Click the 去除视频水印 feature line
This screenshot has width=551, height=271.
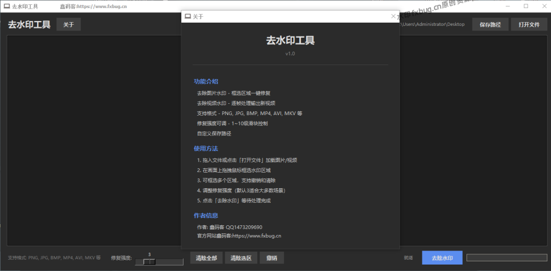click(236, 104)
